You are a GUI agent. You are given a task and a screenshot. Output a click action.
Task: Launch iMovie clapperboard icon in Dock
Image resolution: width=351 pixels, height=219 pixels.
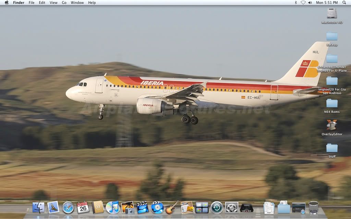tap(142, 208)
